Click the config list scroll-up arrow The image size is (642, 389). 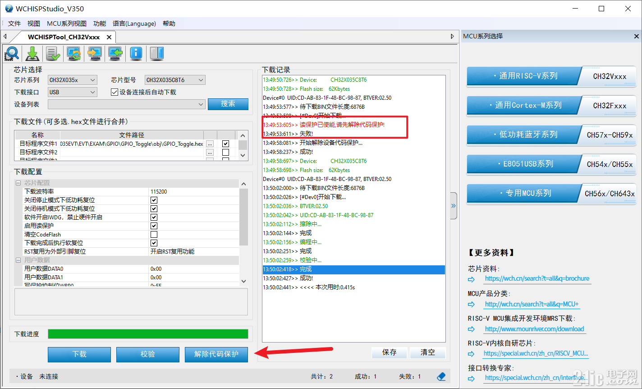tap(243, 184)
